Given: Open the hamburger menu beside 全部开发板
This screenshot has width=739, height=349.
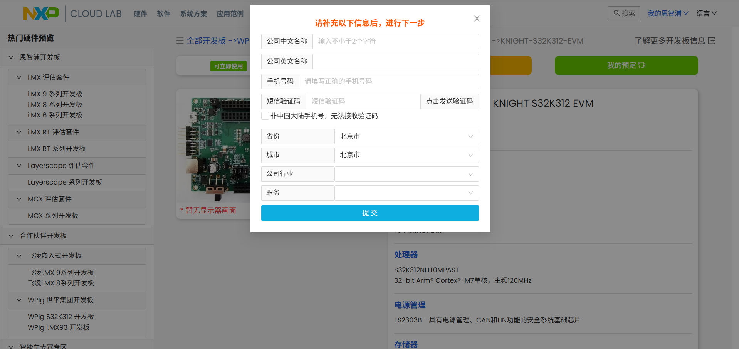Looking at the screenshot, I should tap(180, 40).
